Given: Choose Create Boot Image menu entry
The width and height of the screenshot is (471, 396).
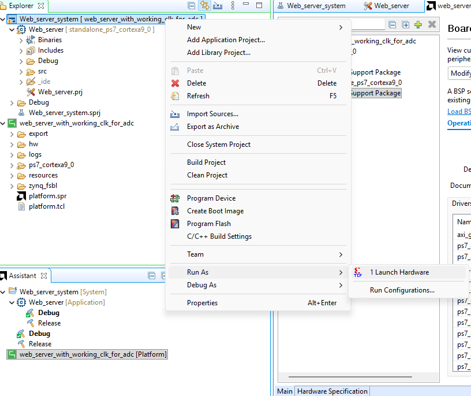Looking at the screenshot, I should (215, 211).
